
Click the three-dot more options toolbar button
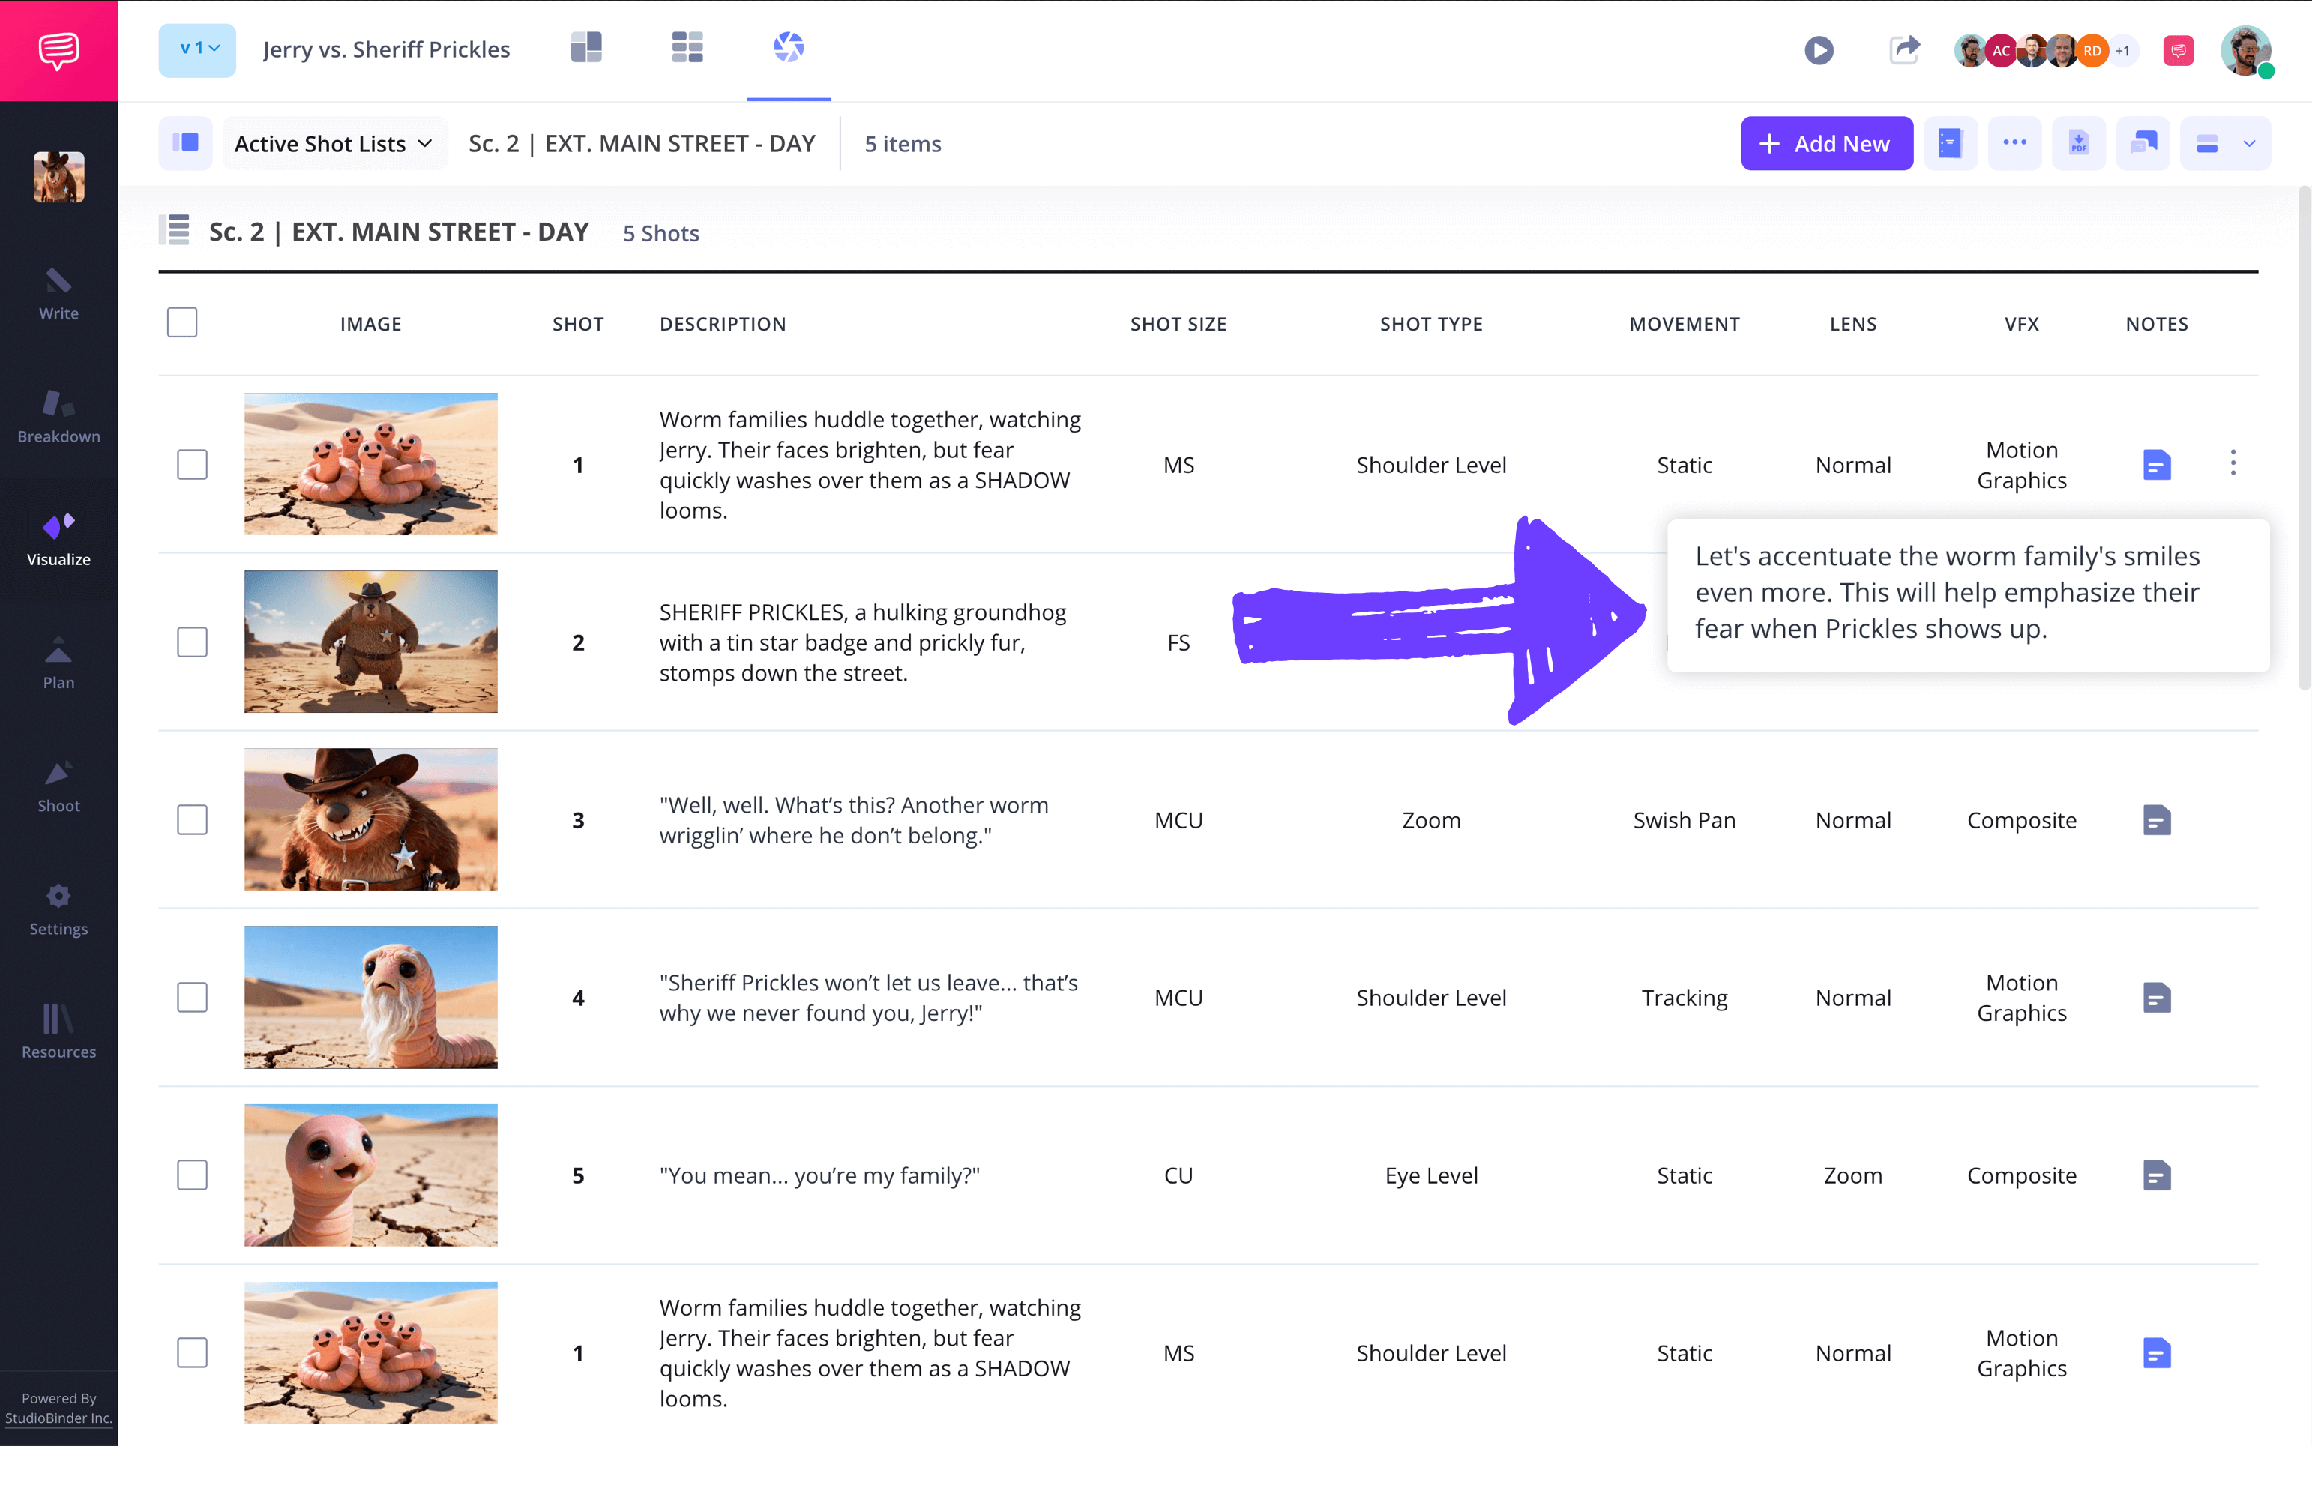pyautogui.click(x=2014, y=144)
